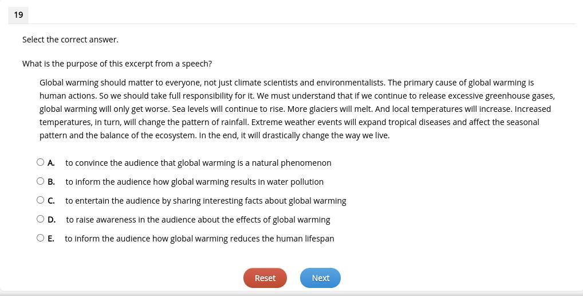
Task: Go to the next question with Next
Action: 321,278
